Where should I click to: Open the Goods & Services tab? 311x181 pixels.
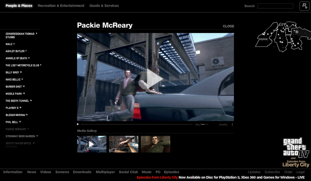tap(104, 6)
